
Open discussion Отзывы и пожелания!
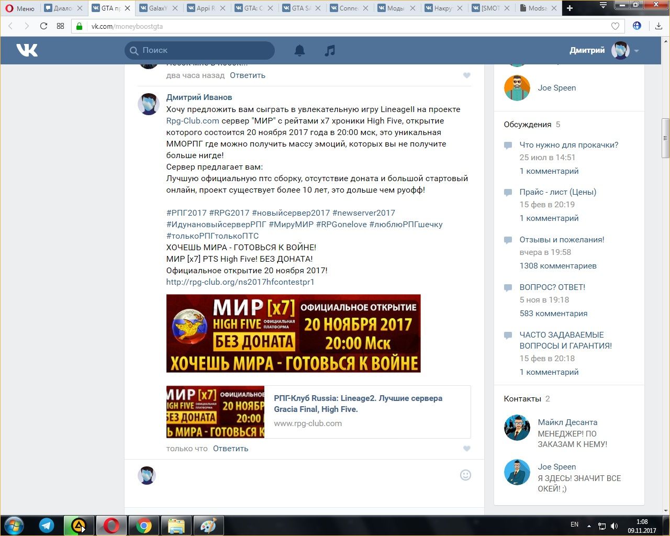click(562, 240)
